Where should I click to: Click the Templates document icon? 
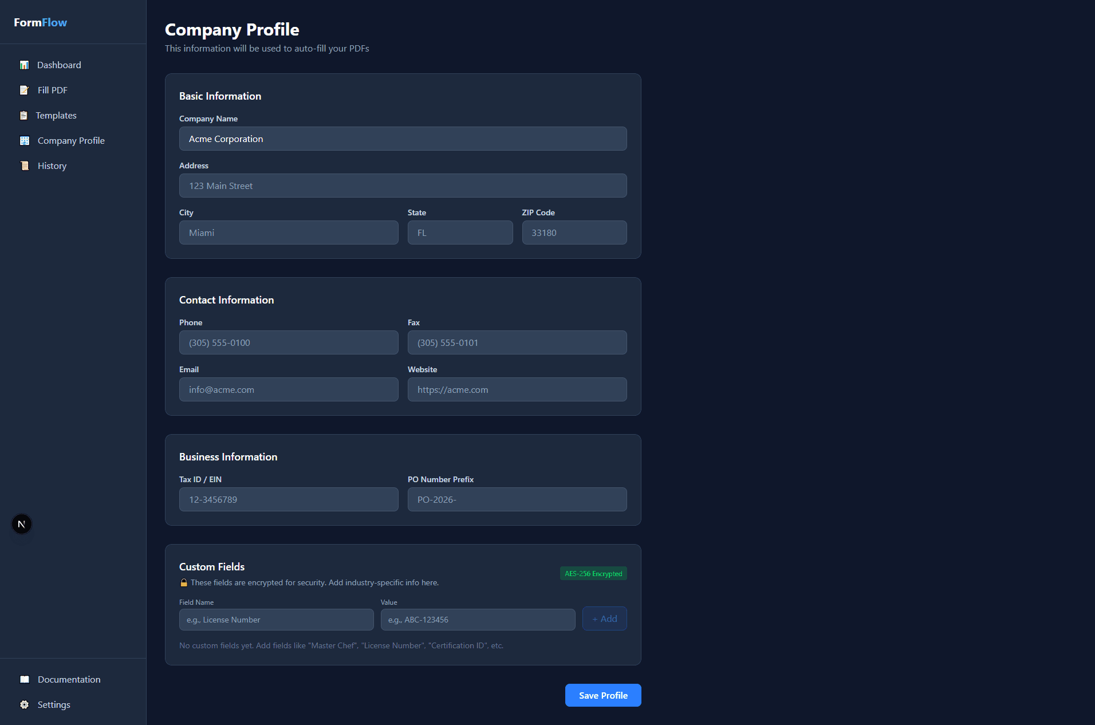pos(24,115)
